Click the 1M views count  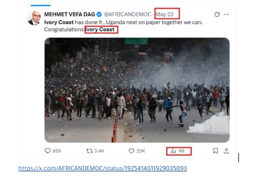[181, 151]
